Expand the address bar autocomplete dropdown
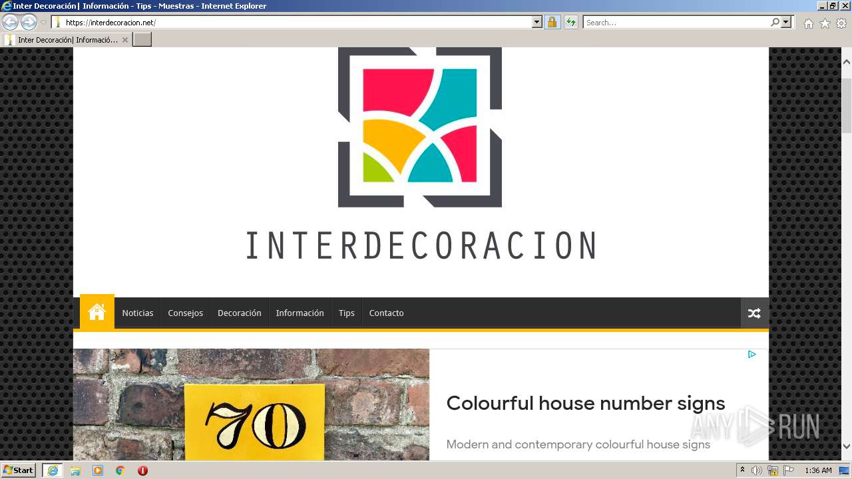This screenshot has height=479, width=852. [x=537, y=22]
